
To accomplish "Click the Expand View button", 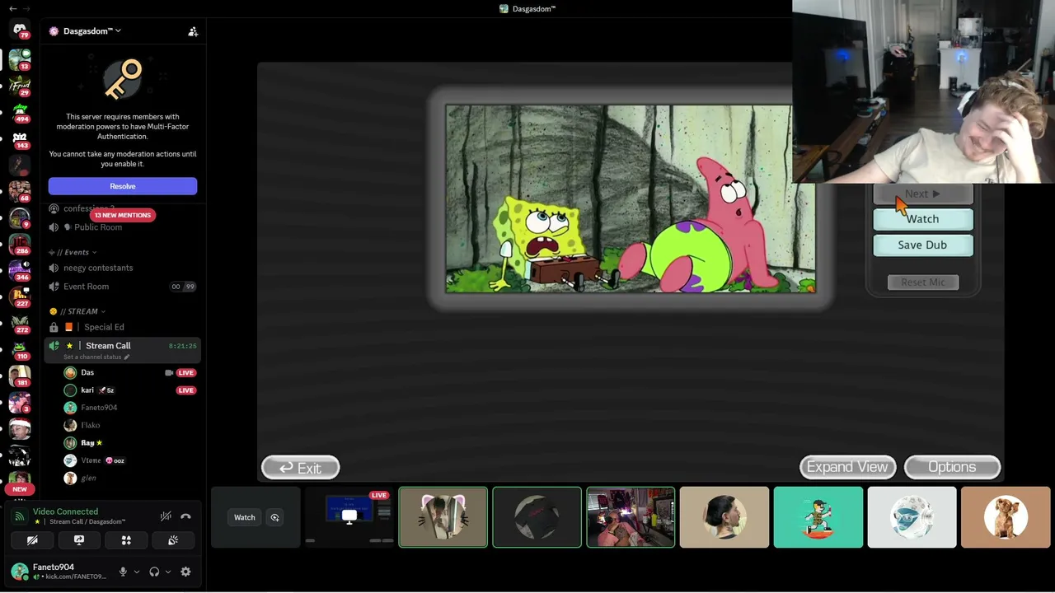I will [847, 467].
